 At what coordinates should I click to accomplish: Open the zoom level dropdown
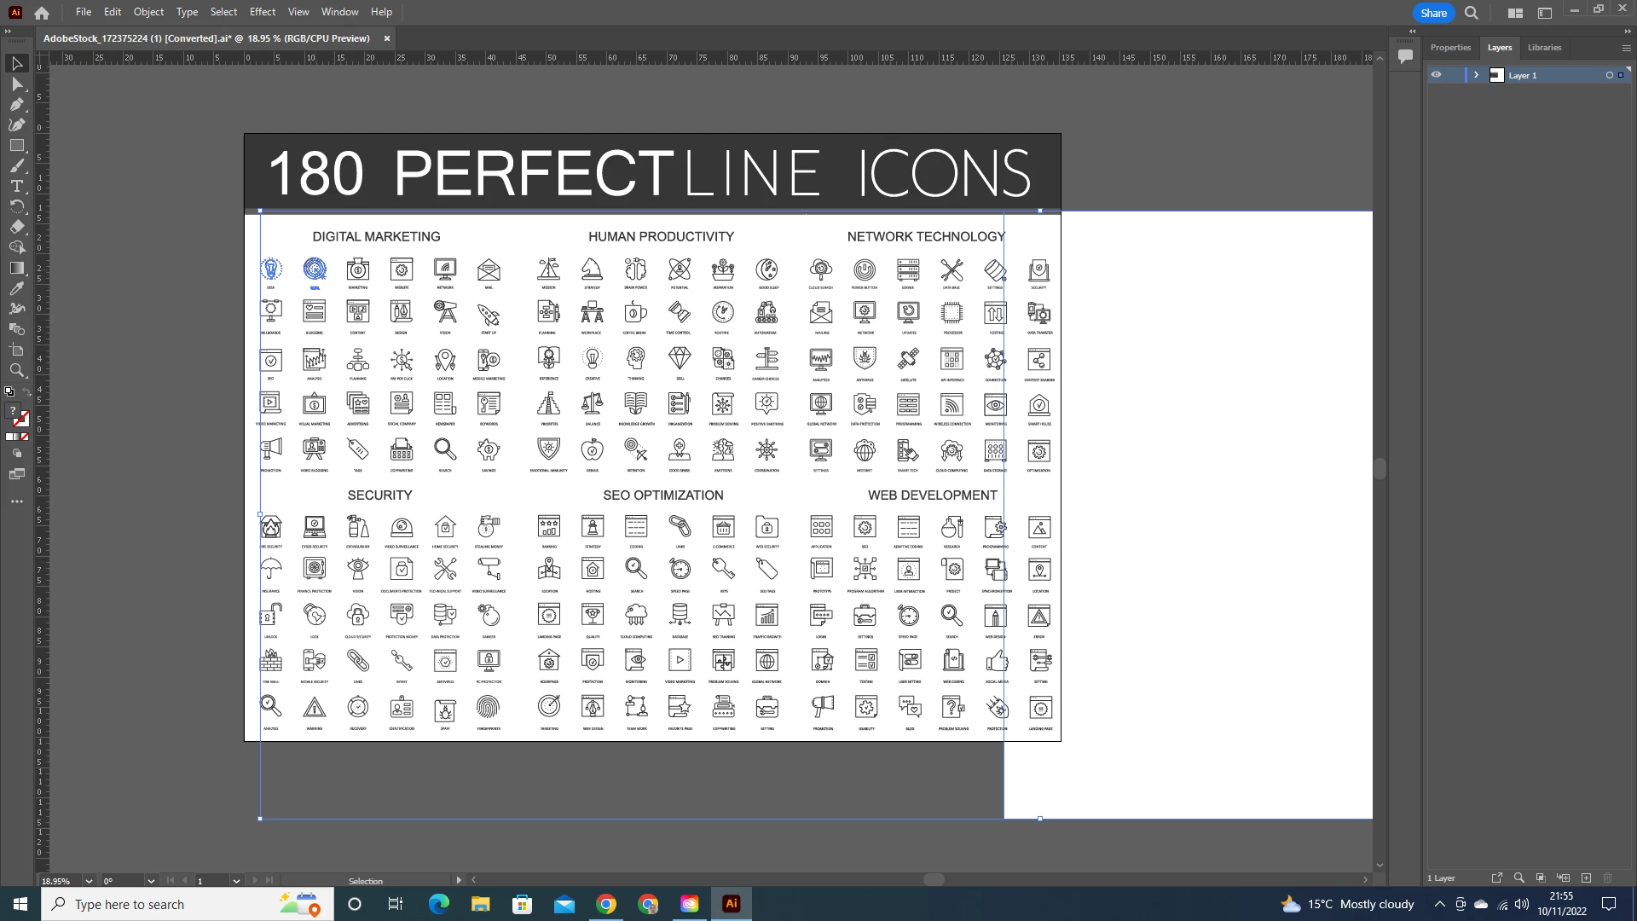(x=88, y=881)
